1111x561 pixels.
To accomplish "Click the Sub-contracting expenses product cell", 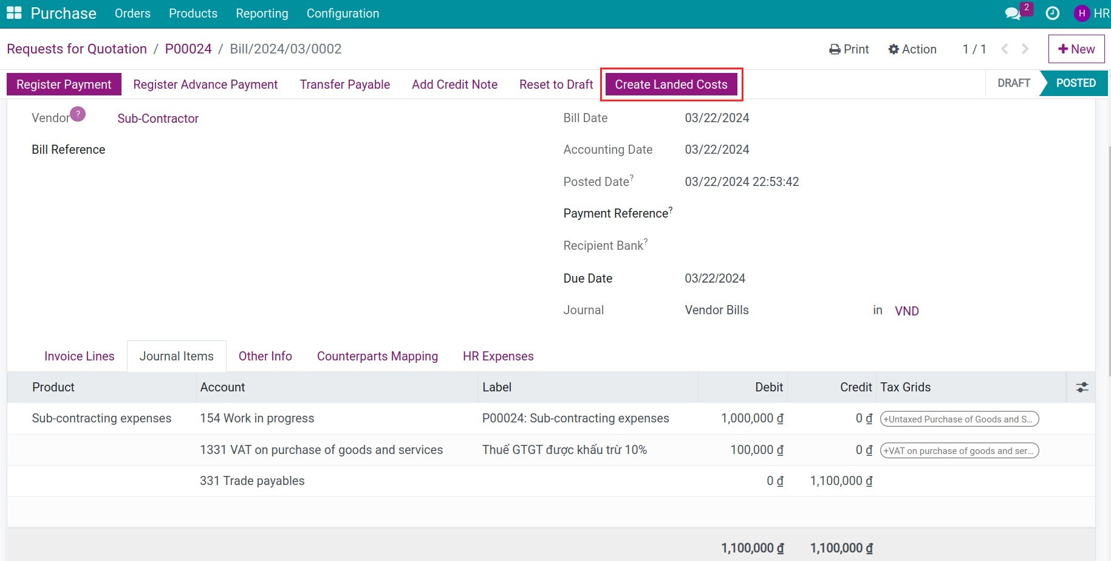I will pyautogui.click(x=101, y=418).
